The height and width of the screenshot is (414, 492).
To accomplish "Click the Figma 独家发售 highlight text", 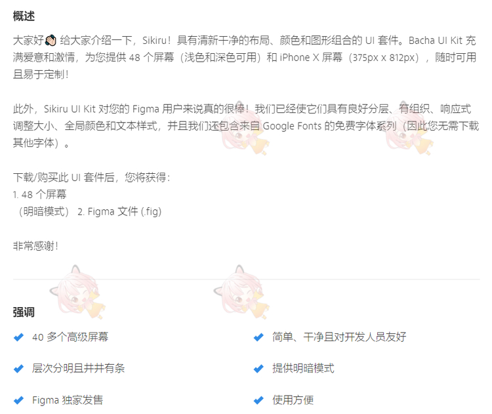I will [68, 400].
